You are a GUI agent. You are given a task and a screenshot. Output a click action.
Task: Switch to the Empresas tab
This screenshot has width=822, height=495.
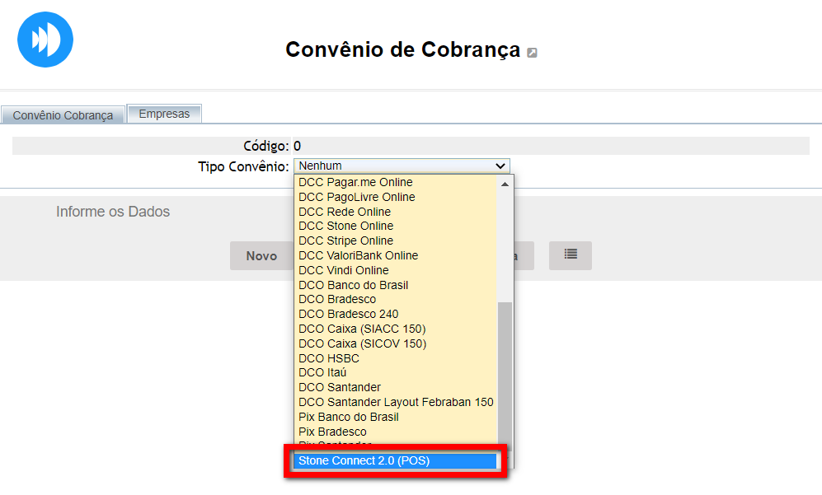(x=164, y=114)
